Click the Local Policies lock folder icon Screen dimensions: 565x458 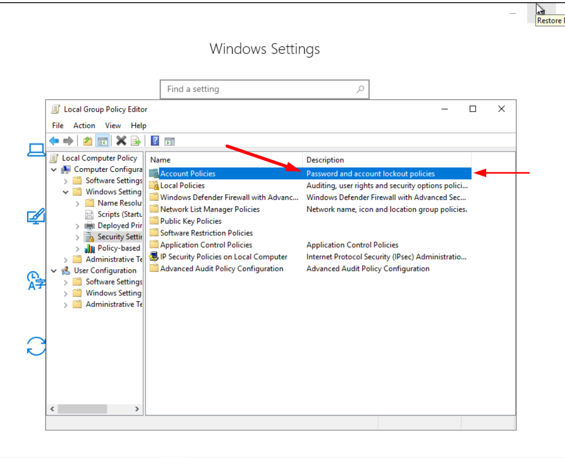154,186
